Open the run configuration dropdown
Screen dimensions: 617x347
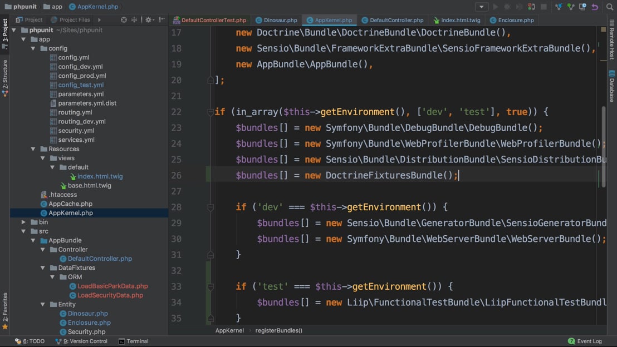[481, 7]
